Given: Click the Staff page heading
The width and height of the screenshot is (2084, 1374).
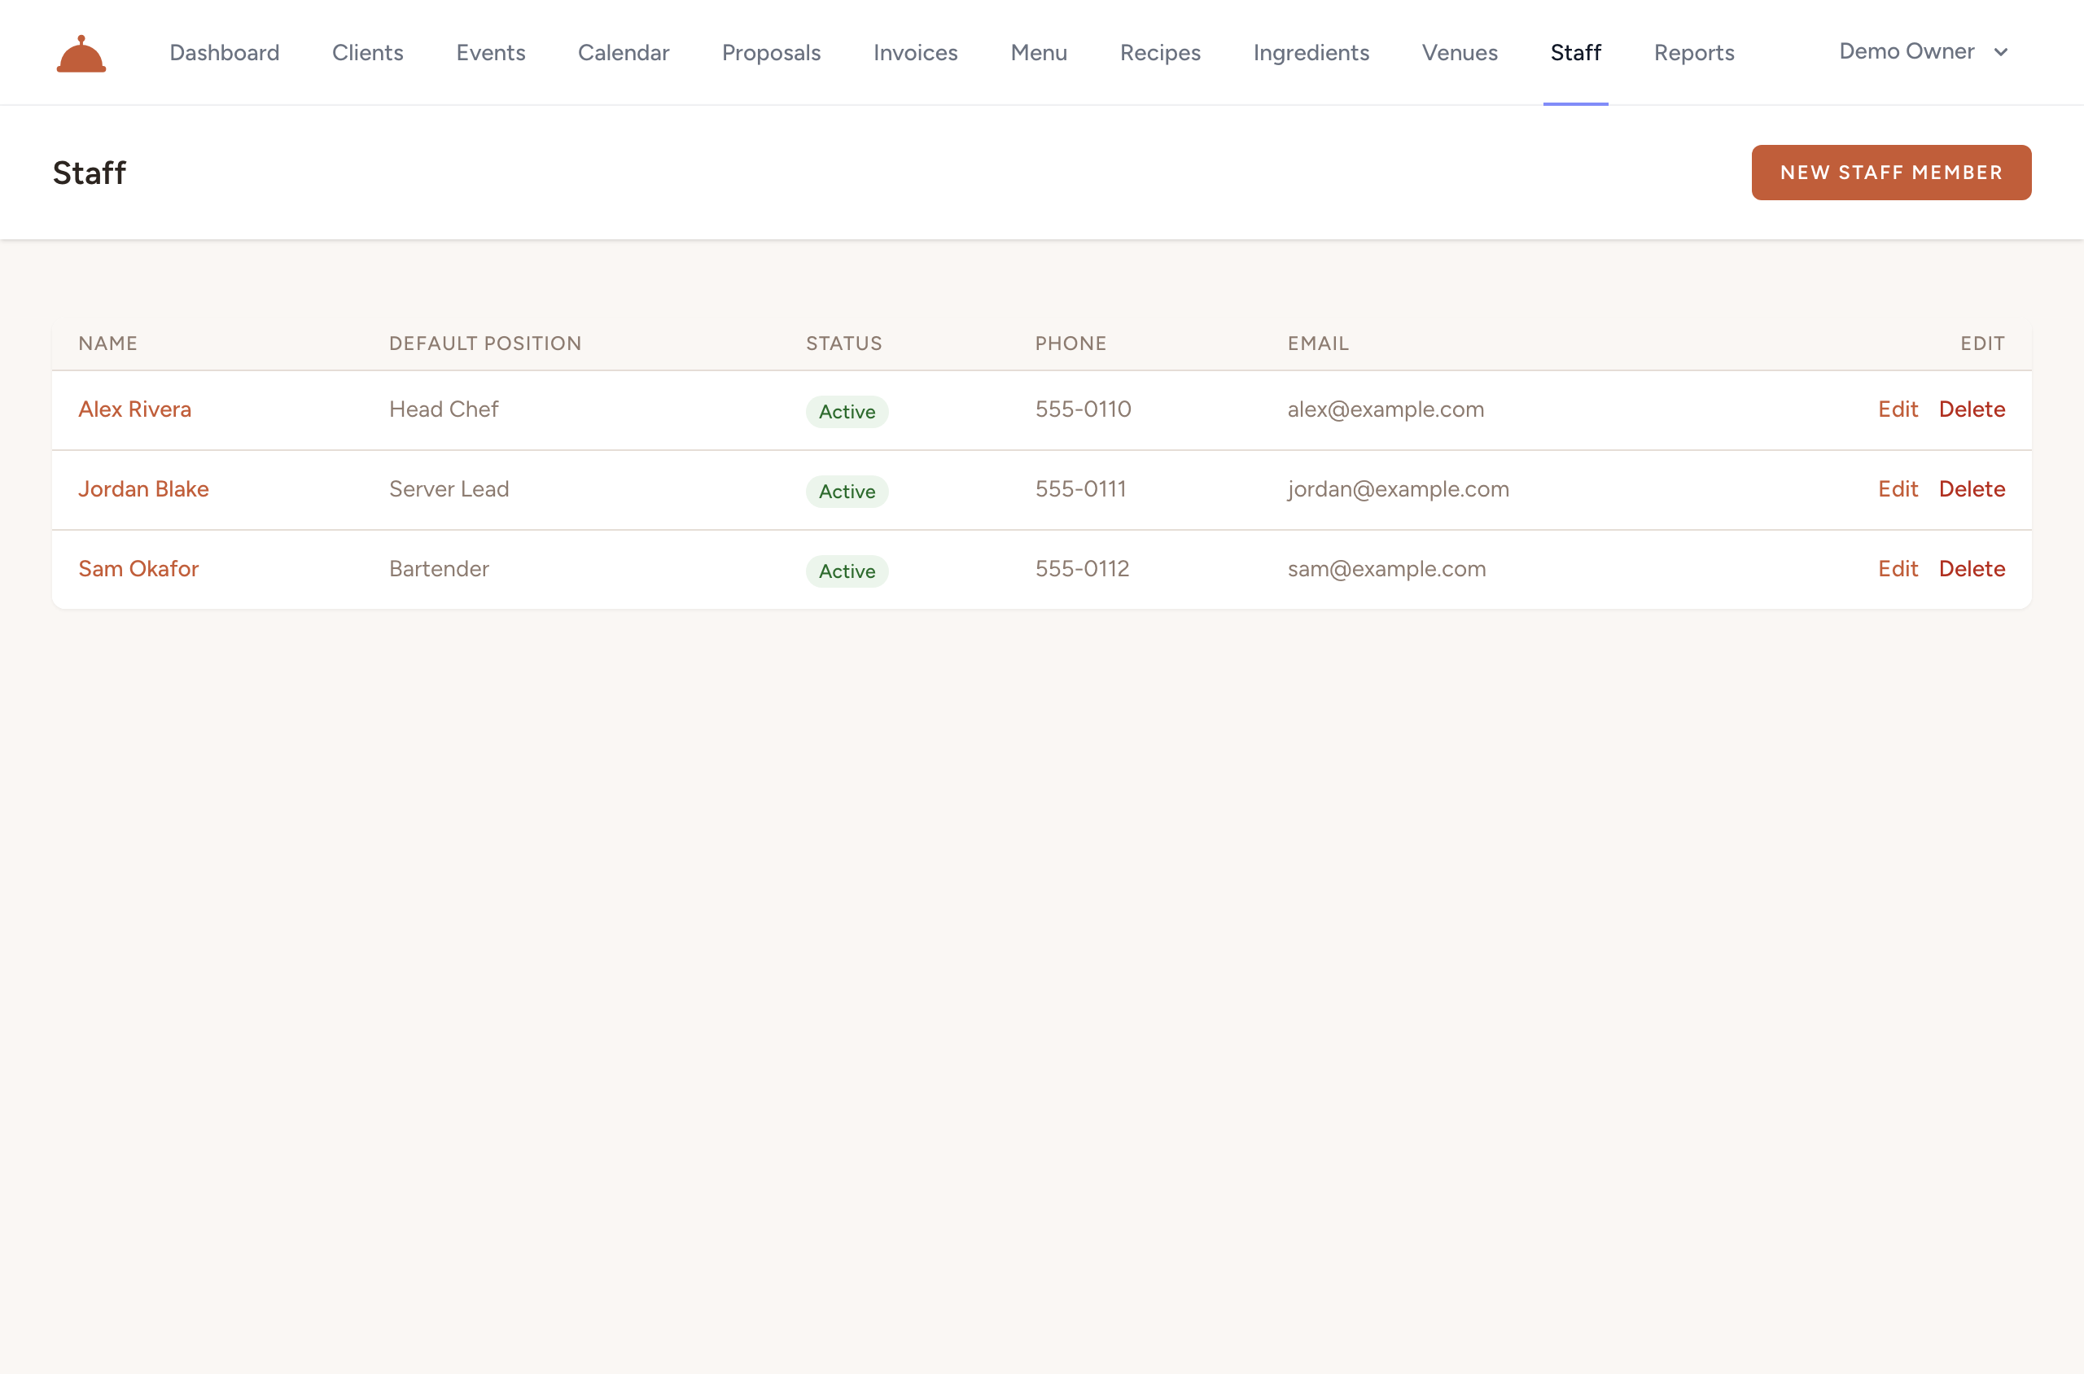Looking at the screenshot, I should (90, 173).
